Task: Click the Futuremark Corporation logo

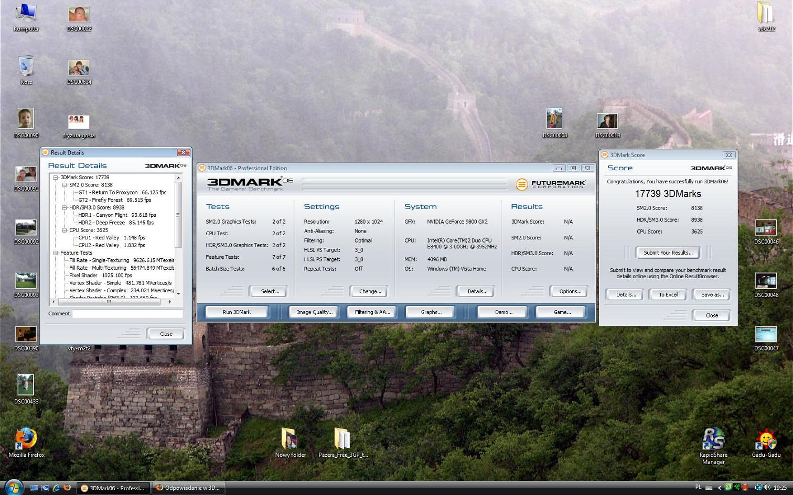Action: (x=551, y=184)
